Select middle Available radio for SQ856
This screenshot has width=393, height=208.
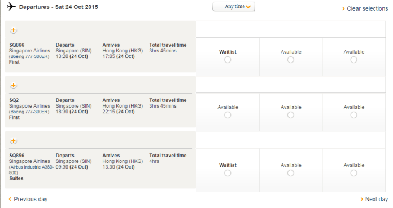point(291,173)
